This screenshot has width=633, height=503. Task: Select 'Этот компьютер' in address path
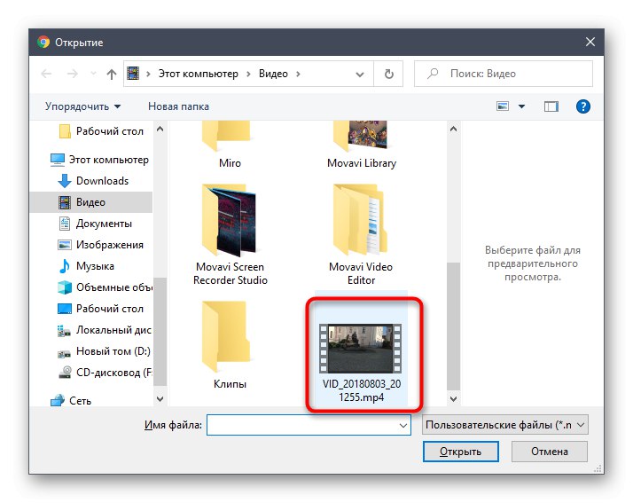198,74
